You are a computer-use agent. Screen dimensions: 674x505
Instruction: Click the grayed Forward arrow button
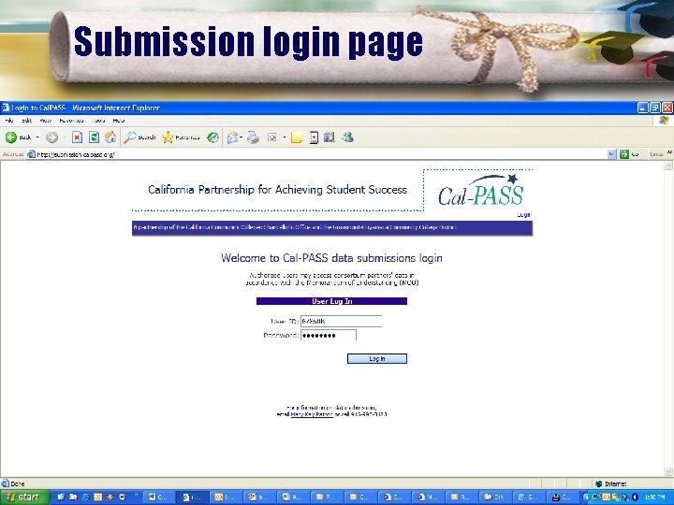[x=52, y=137]
